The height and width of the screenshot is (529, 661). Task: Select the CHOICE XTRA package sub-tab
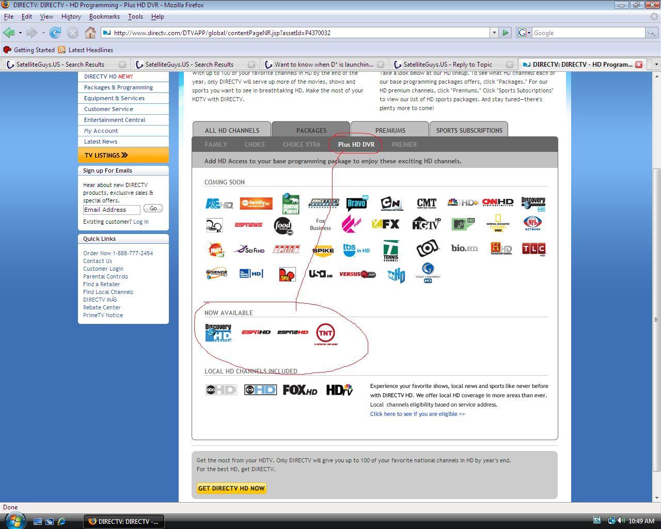(x=302, y=145)
